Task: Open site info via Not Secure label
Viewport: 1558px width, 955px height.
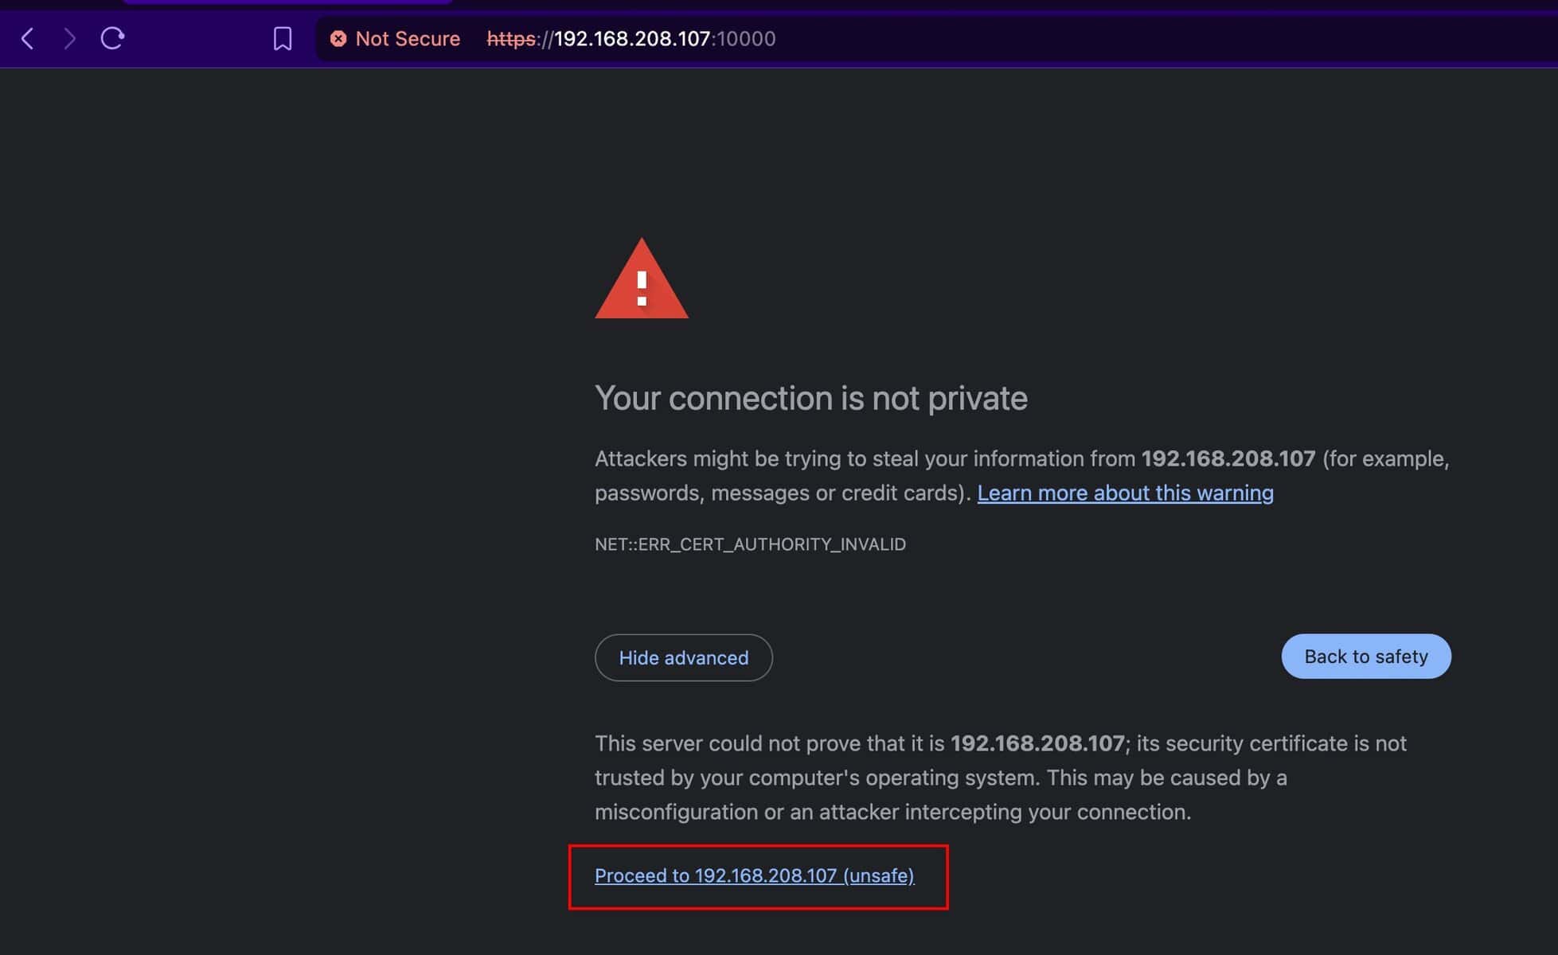Action: click(x=408, y=38)
